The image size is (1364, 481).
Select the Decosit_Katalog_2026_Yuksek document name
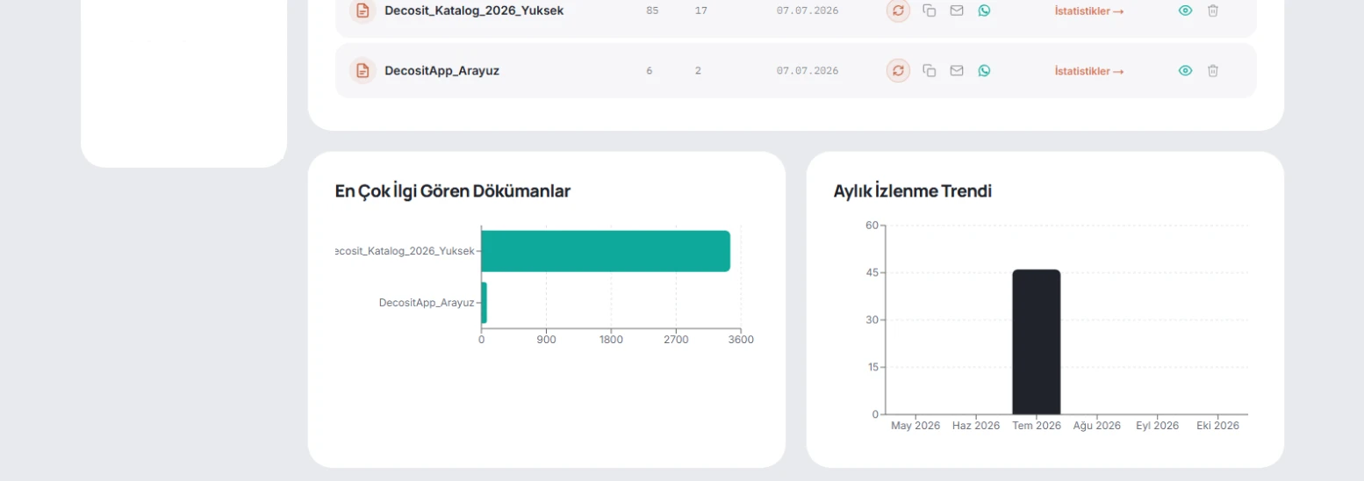pyautogui.click(x=474, y=11)
